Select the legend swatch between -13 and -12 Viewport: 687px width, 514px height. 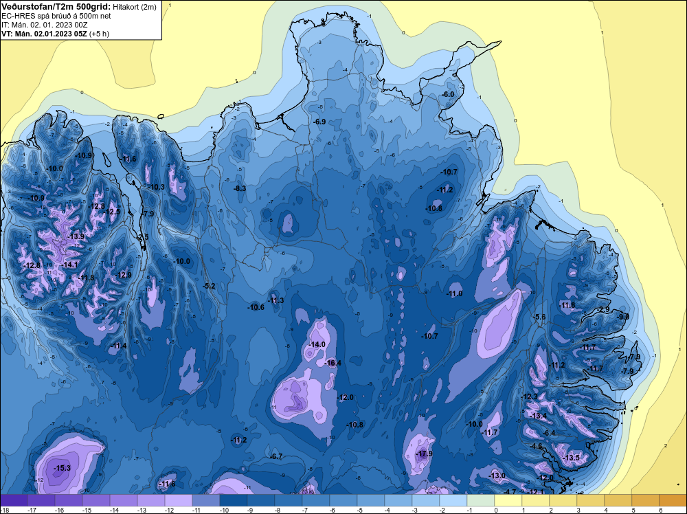151,500
